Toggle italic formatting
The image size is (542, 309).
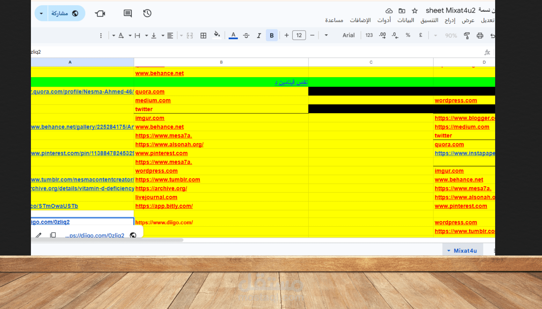(x=259, y=35)
